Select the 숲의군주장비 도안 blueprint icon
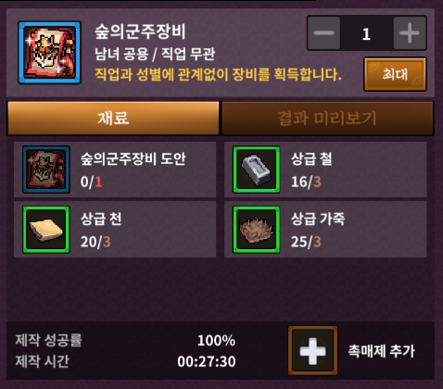The height and width of the screenshot is (389, 443). [46, 169]
